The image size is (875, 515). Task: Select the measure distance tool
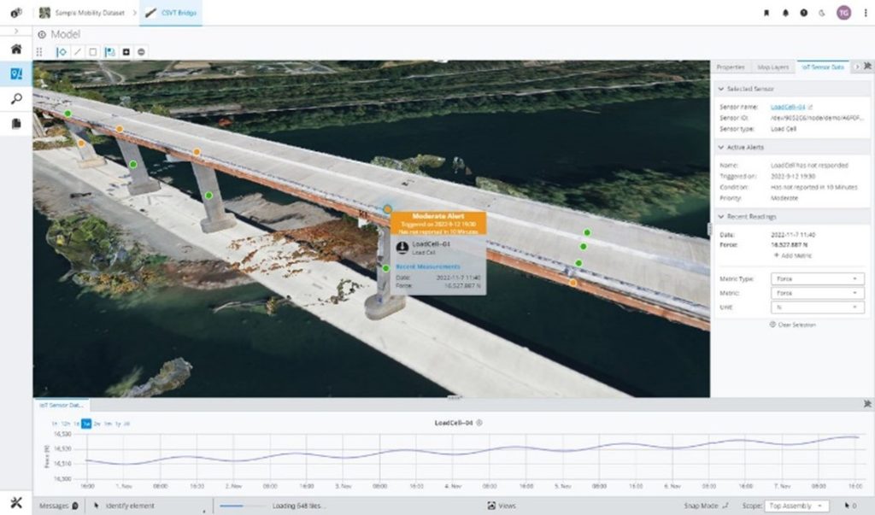coord(77,51)
